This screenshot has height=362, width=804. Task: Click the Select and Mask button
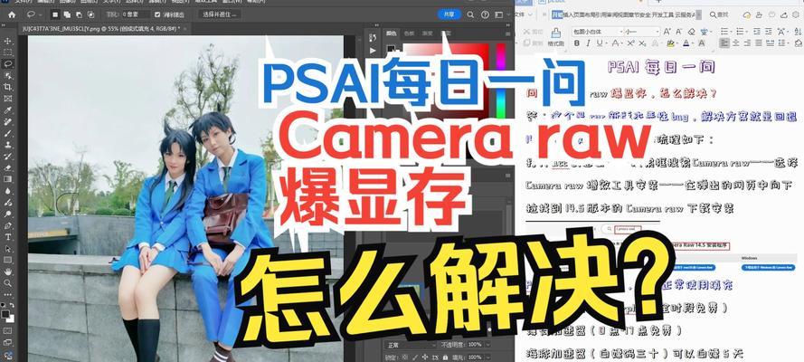click(220, 14)
